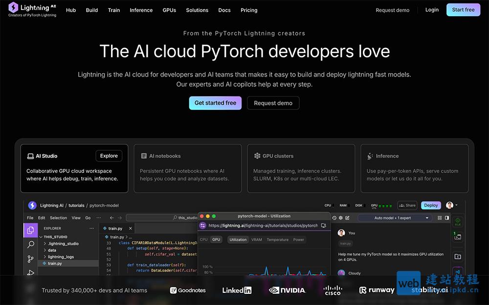Expand the lightning_logs folder
Viewport: 489px width, 305px height.
tap(61, 257)
